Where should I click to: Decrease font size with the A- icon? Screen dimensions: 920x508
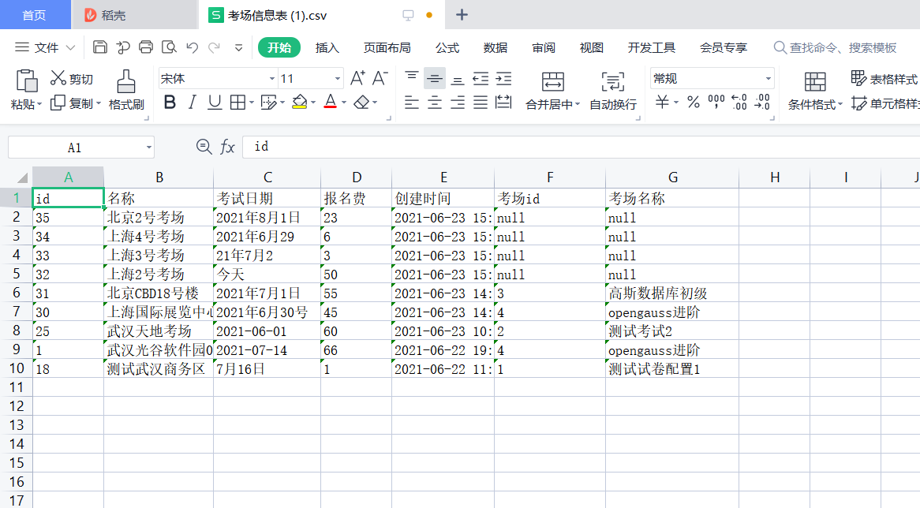[380, 78]
